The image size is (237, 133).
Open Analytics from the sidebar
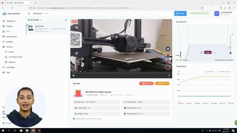tap(10, 42)
